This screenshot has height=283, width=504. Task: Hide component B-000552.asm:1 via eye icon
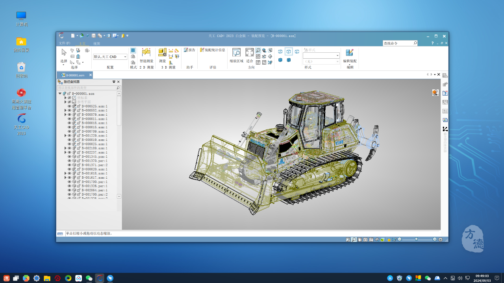pos(69,111)
